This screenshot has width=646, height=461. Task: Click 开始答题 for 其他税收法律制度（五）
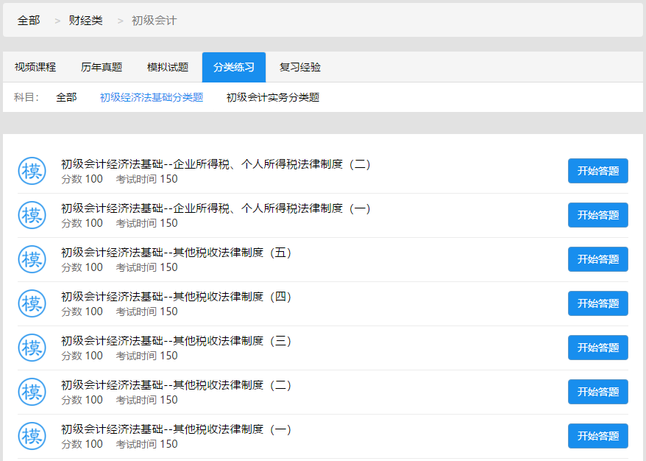[x=597, y=259]
